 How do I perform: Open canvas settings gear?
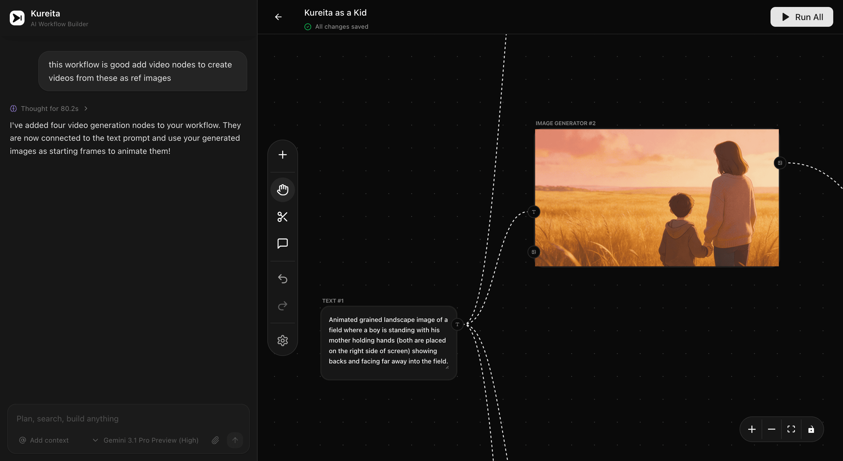coord(282,341)
